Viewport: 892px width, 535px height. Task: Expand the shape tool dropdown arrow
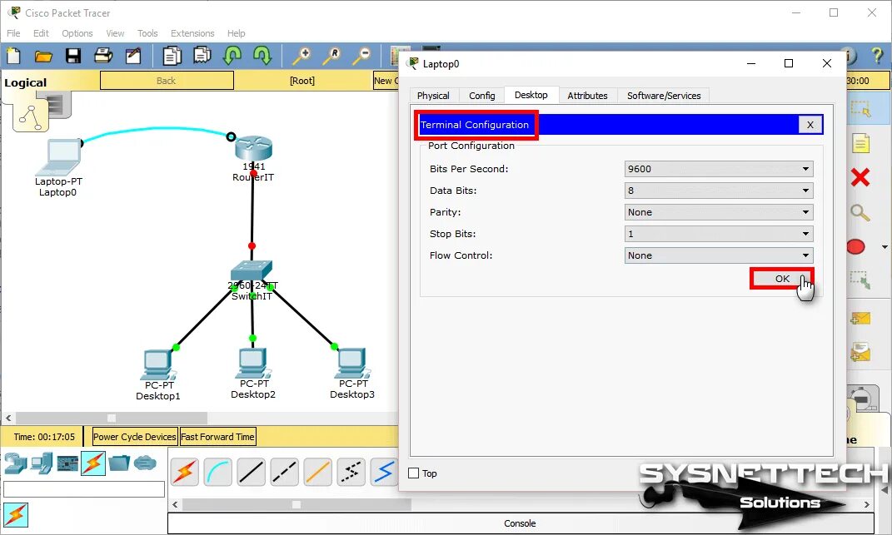[x=884, y=247]
